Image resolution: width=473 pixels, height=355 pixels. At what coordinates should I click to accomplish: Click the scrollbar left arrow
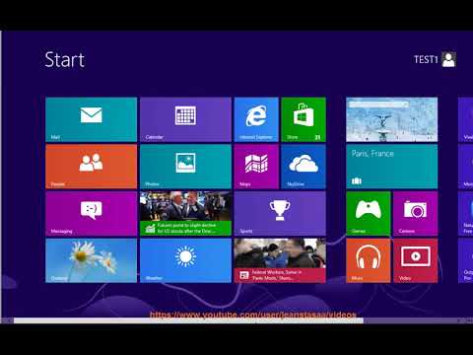pos(9,320)
